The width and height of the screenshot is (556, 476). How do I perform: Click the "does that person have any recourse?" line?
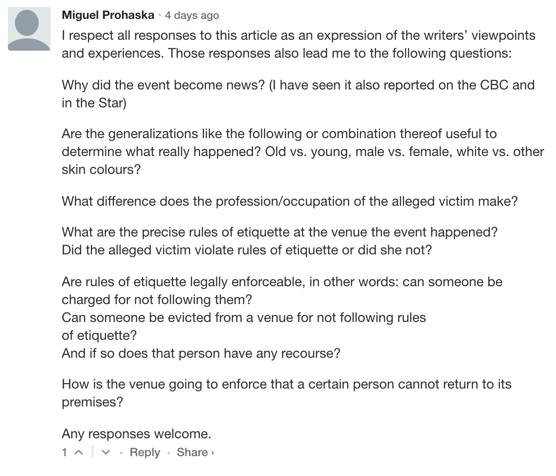pos(201,353)
